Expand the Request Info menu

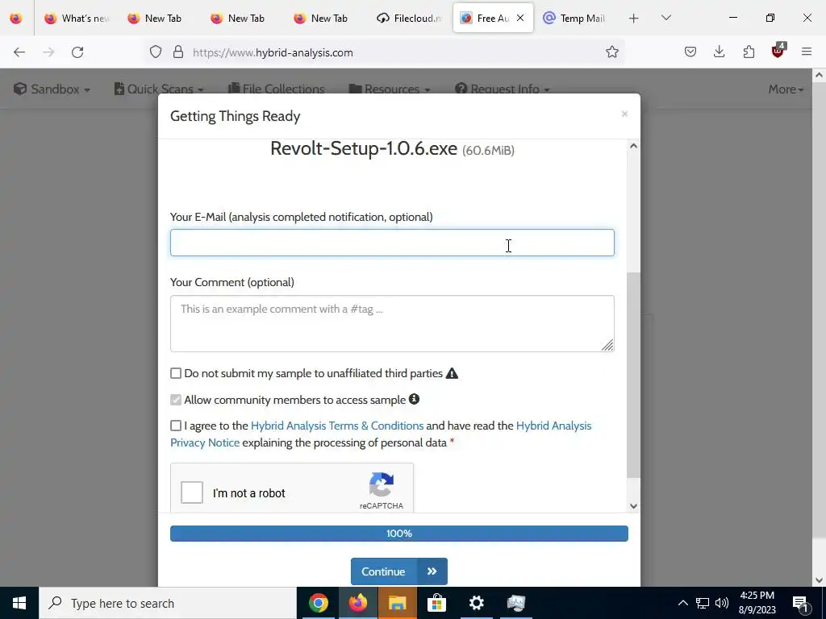[x=503, y=89]
